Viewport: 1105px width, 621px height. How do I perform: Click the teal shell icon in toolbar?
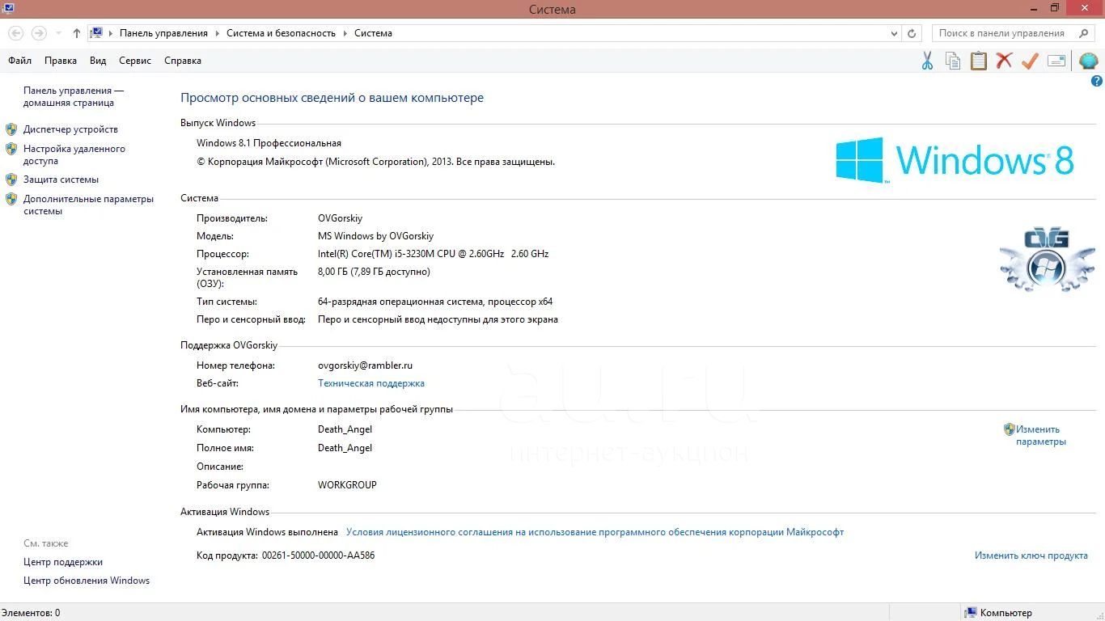click(1089, 61)
